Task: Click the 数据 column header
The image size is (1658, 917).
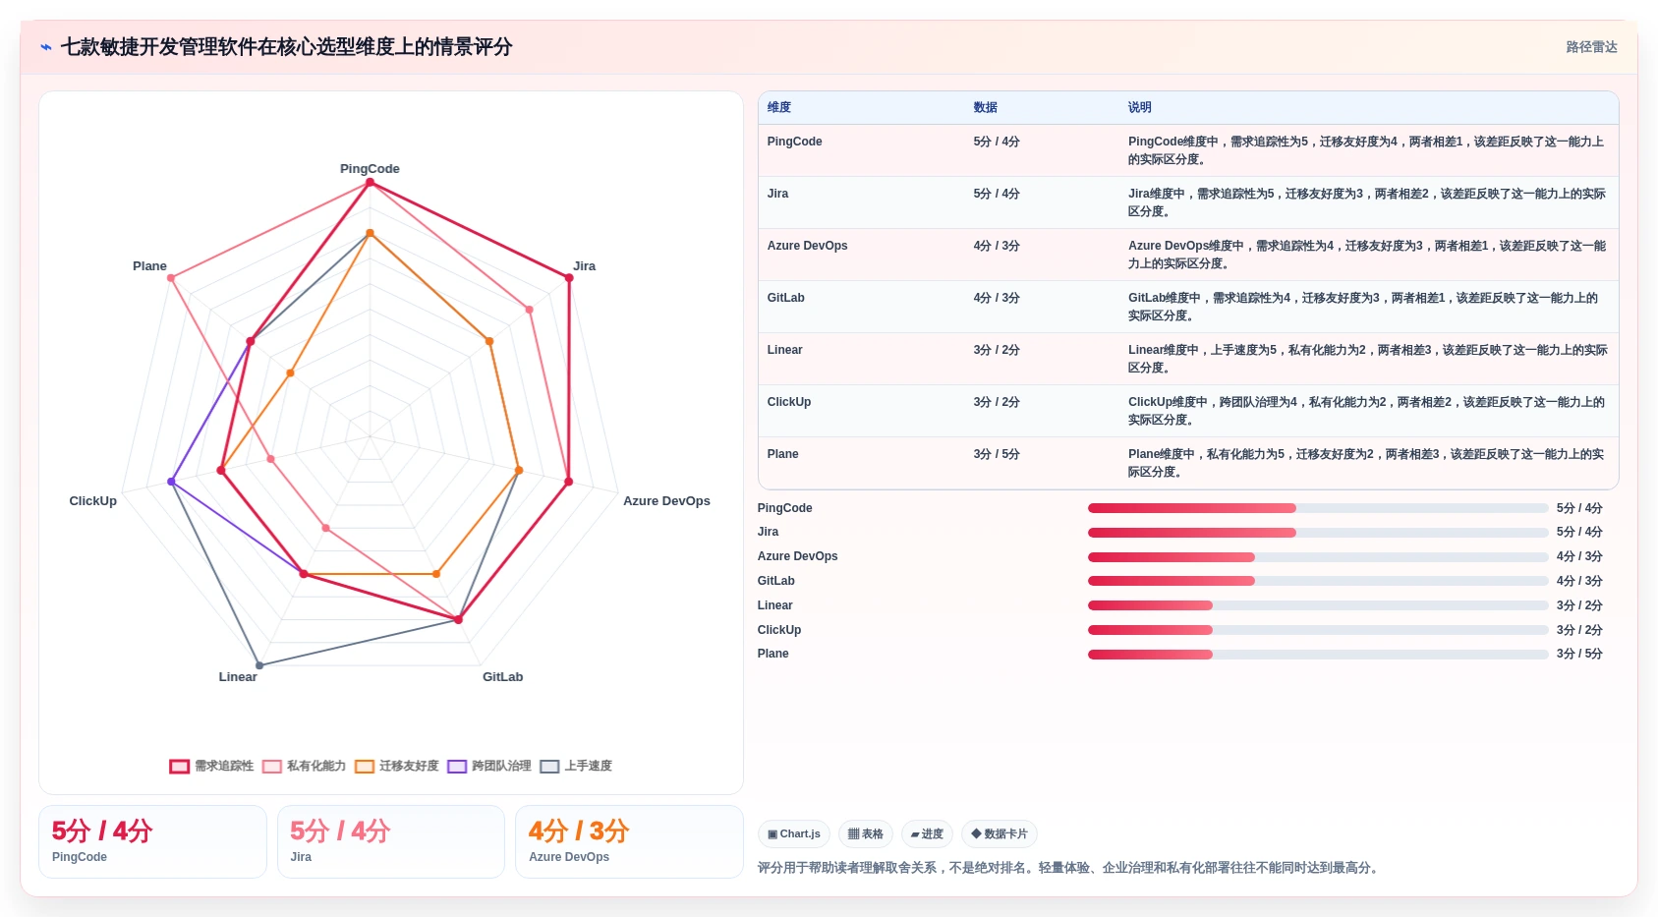Action: (x=986, y=107)
